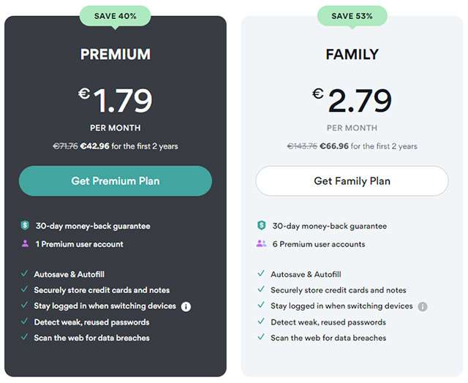Click the Get Premium Plan button
Screen dimensions: 468x383
(x=115, y=181)
